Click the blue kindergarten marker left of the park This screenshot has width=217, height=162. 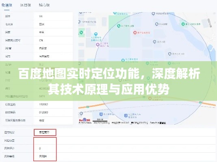point(96,34)
